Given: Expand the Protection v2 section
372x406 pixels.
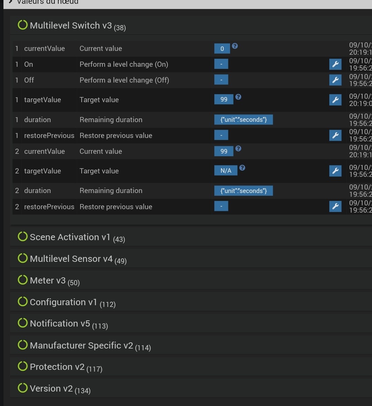Looking at the screenshot, I should (x=57, y=367).
